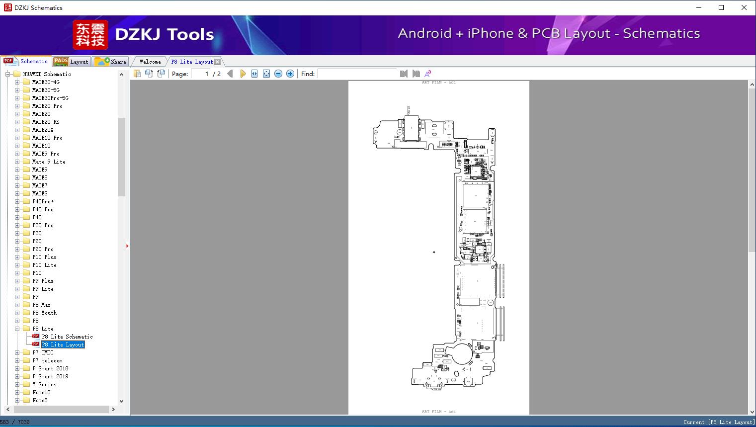Expand the MATE30-4G folder
The height and width of the screenshot is (427, 756).
tap(17, 82)
